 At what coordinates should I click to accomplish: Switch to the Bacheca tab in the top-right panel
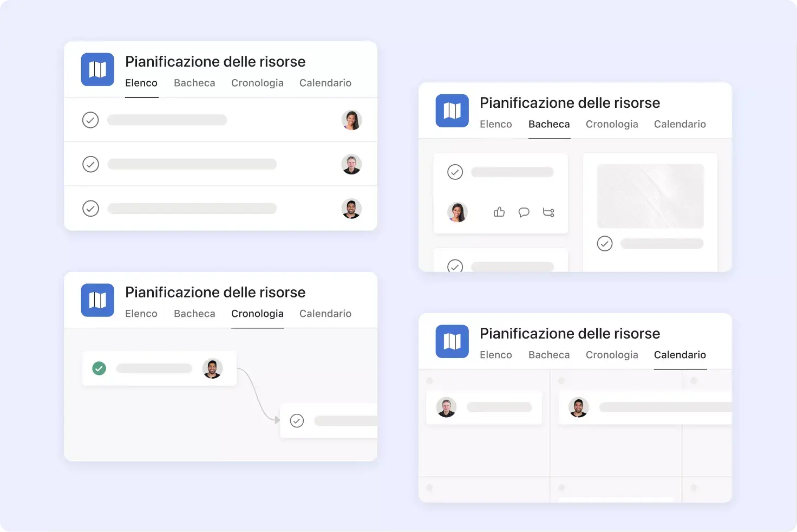[548, 124]
